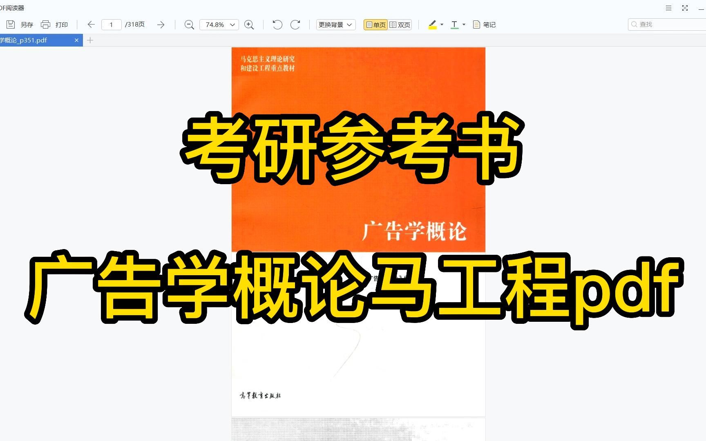Select the highlighter pen tool
Viewport: 706px width, 441px height.
(x=432, y=24)
